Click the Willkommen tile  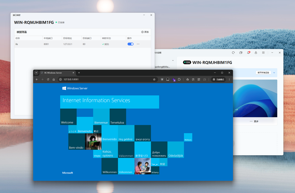[110, 166]
